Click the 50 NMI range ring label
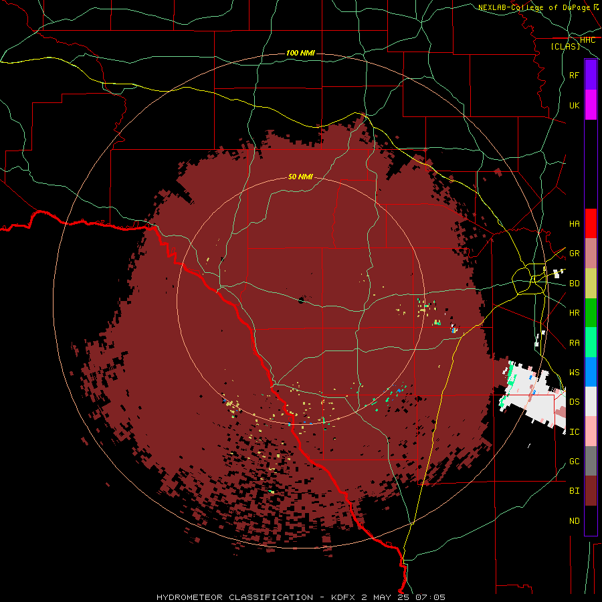This screenshot has width=602, height=602. click(x=300, y=177)
